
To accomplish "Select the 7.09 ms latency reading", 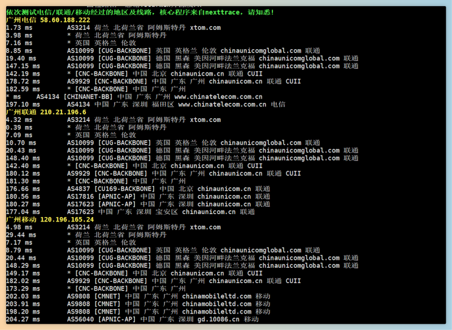I will tap(19, 135).
